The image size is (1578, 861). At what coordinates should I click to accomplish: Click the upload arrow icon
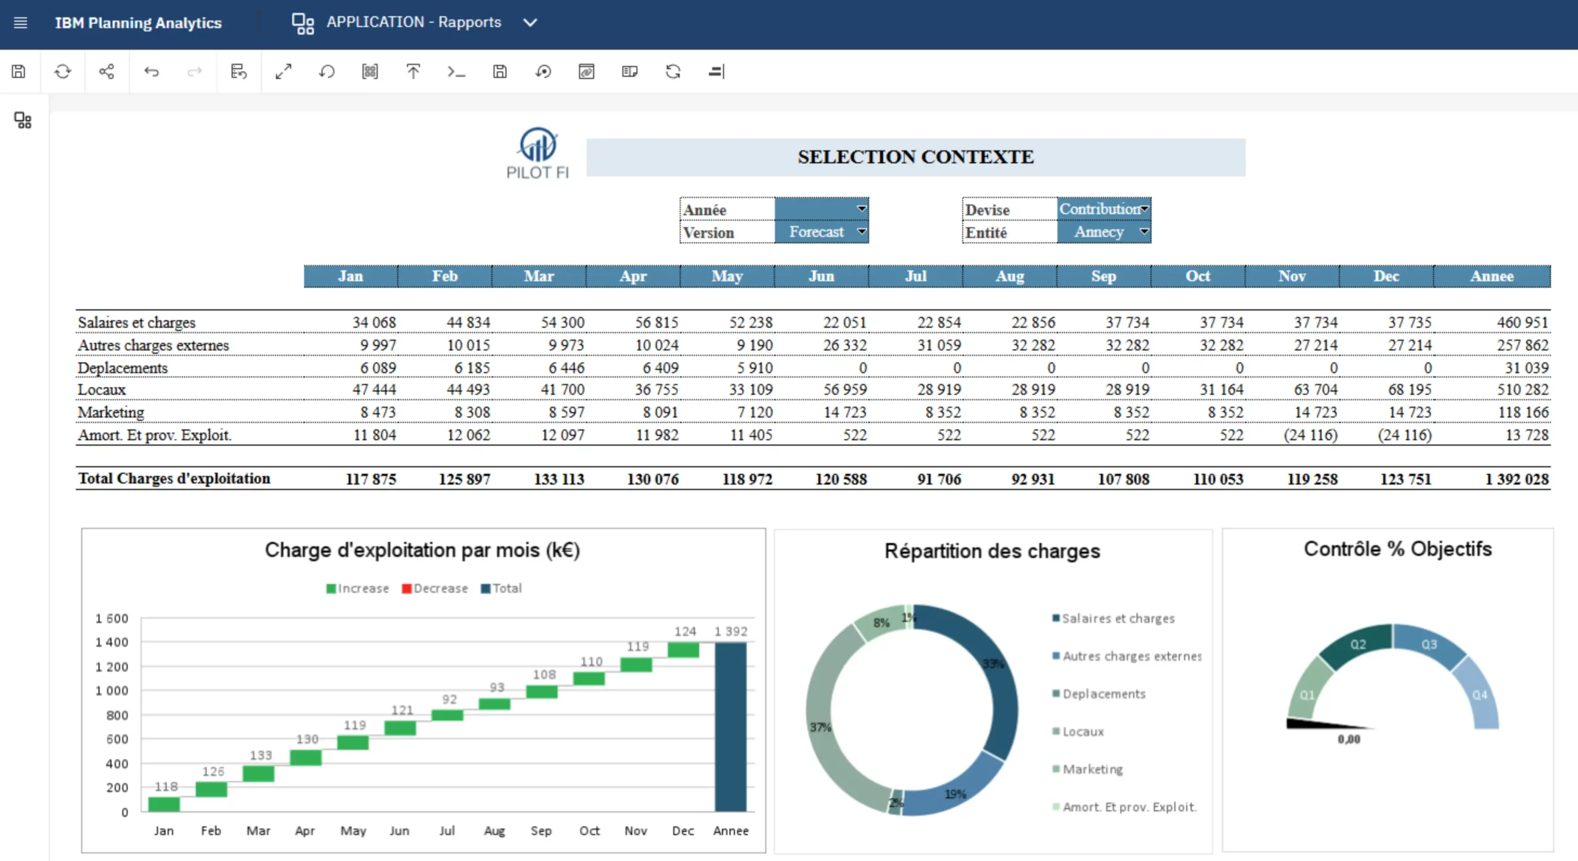[x=413, y=71]
